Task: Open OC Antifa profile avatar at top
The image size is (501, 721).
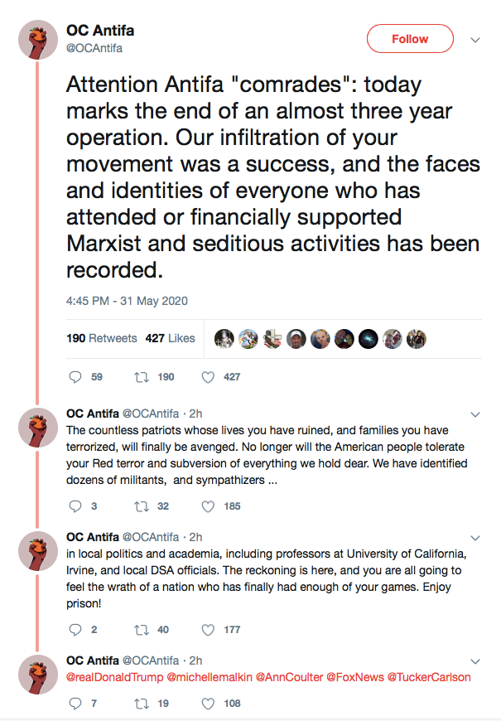Action: (x=38, y=40)
